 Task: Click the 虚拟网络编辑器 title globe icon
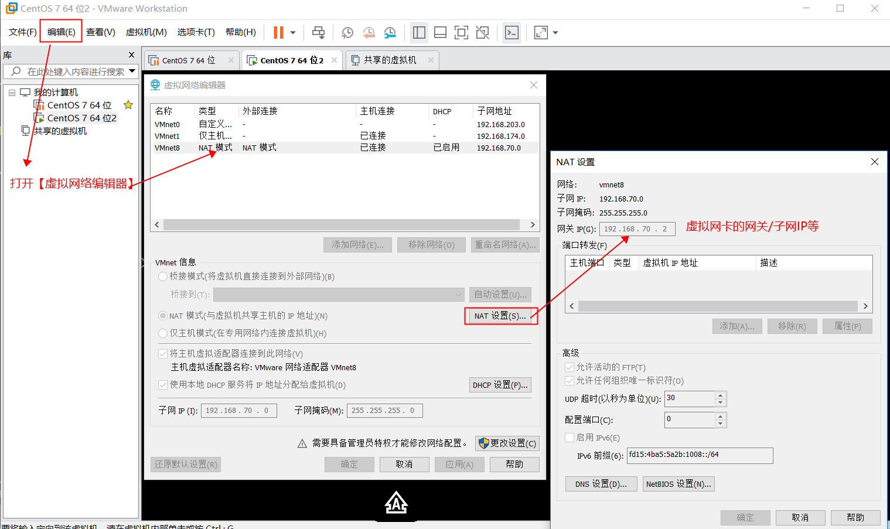coord(155,85)
